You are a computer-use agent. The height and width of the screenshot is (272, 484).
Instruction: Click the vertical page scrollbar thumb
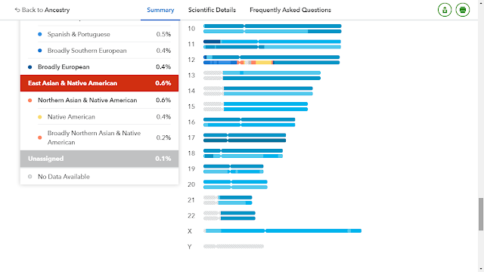click(481, 214)
